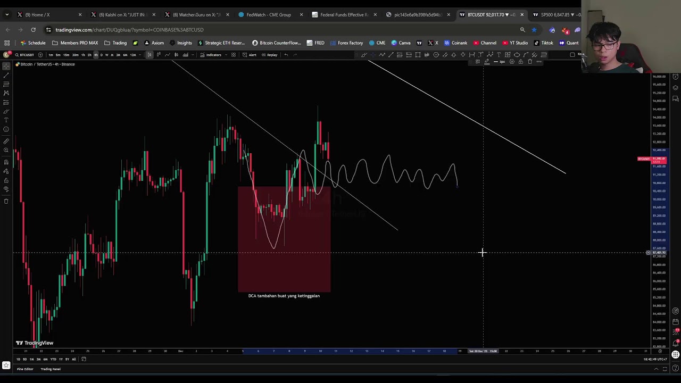Lock the selected drawing
Screen dimensions: 681x383
(521, 62)
